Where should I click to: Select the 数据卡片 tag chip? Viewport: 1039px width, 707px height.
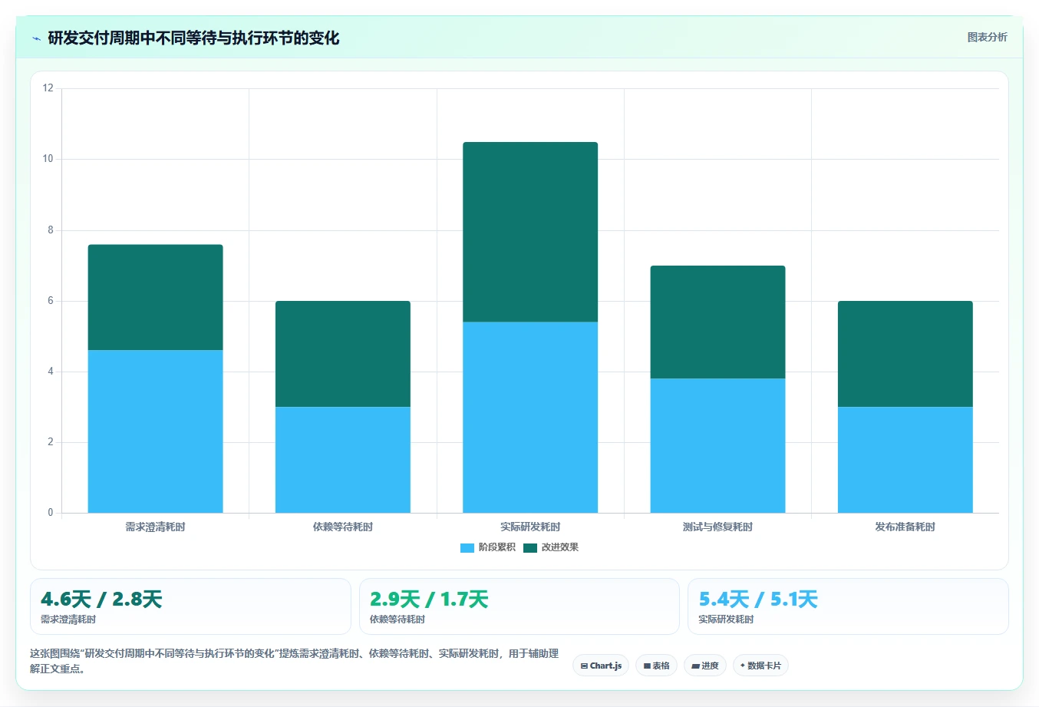pyautogui.click(x=760, y=666)
